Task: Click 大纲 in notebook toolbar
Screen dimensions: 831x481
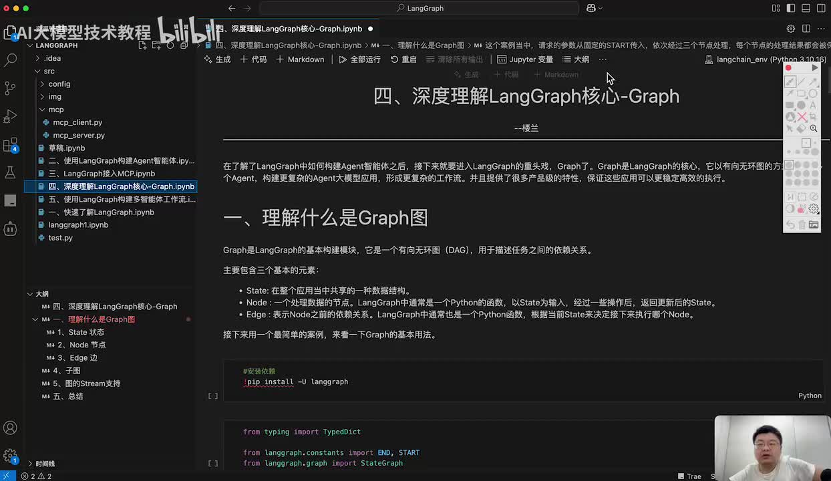Action: pos(576,59)
